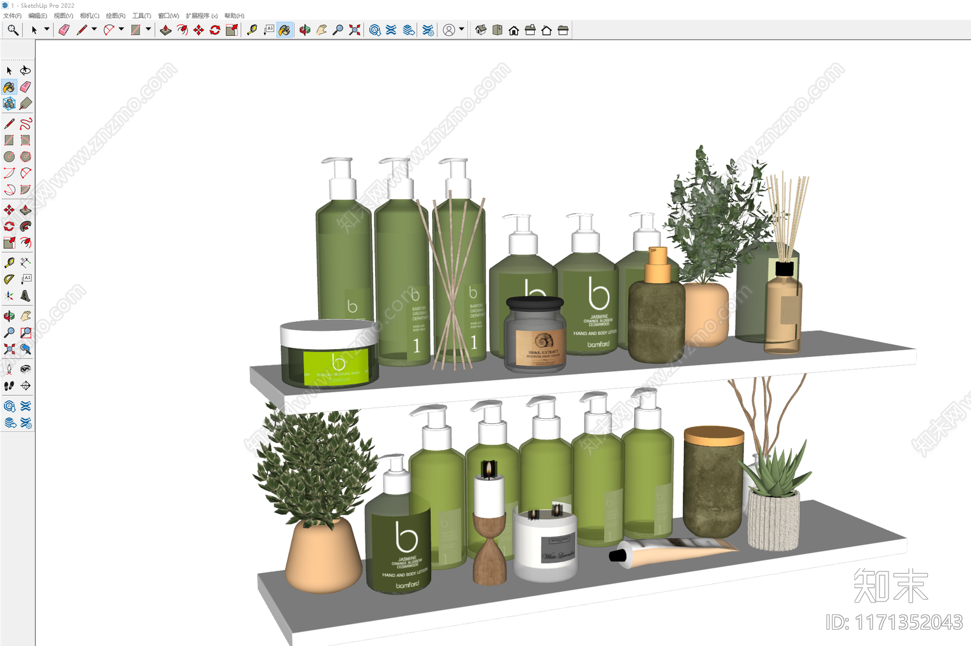The height and width of the screenshot is (646, 971).
Task: Click Make Component in Large Tool Set
Action: click(9, 104)
